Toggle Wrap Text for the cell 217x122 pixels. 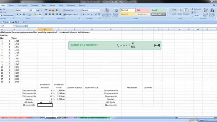[68, 10]
